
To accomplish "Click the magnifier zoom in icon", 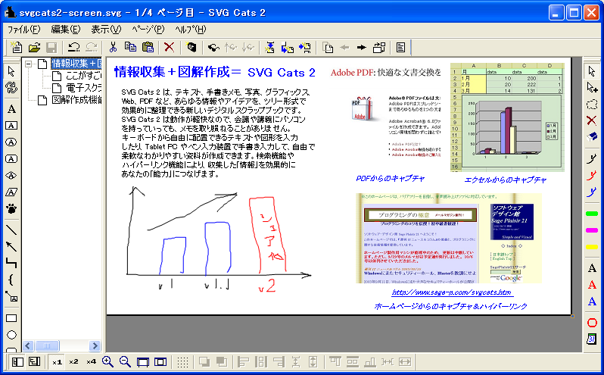I will click(108, 362).
